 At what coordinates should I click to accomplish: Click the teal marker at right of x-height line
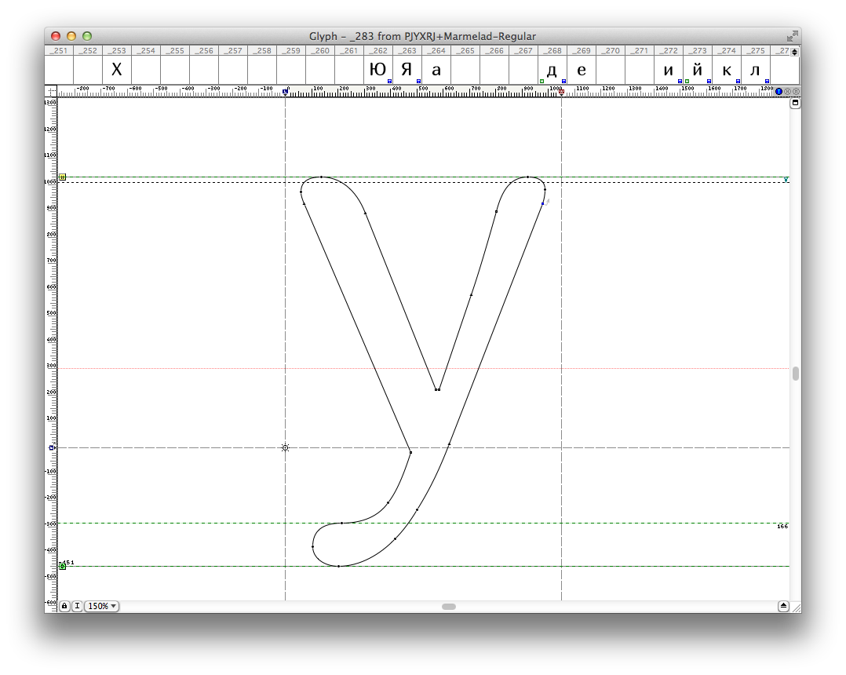pyautogui.click(x=786, y=180)
